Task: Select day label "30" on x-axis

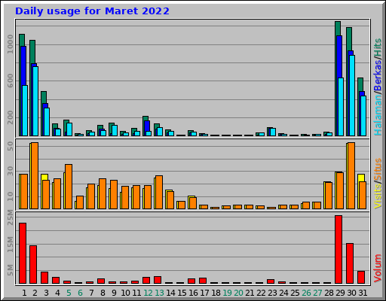Action: point(351,293)
